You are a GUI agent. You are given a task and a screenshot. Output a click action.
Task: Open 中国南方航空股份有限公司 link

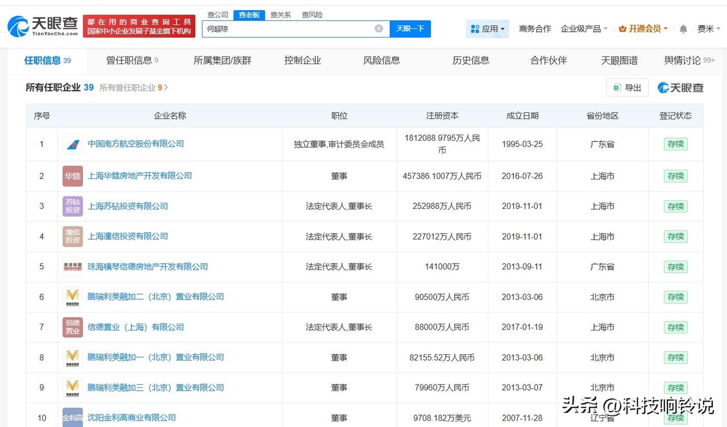click(x=136, y=144)
